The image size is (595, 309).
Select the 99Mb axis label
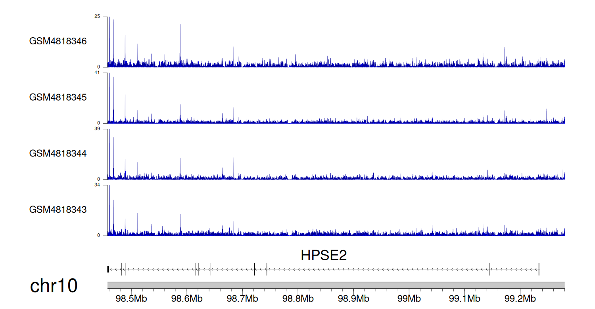coord(409,298)
